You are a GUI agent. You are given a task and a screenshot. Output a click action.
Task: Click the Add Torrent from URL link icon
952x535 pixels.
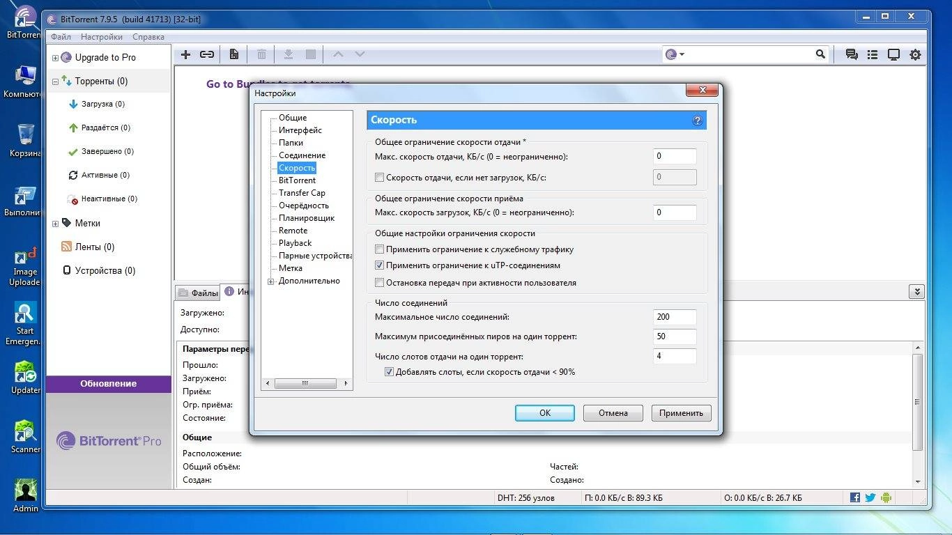pyautogui.click(x=207, y=54)
